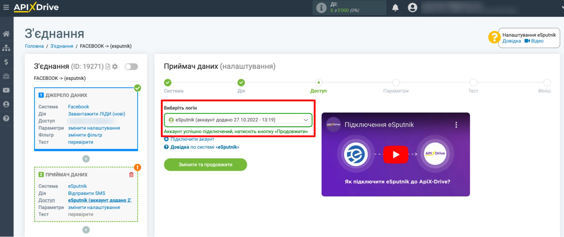Viewport: 564px width, 237px height.
Task: Click the connection document log icon
Action: (x=108, y=67)
